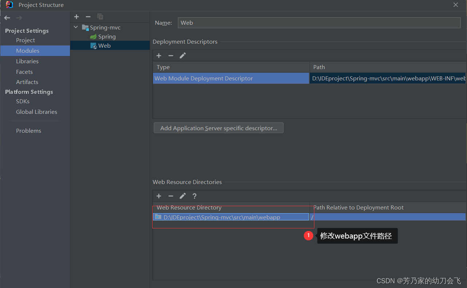
Task: Click the Web facet icon in tree
Action: [x=93, y=46]
